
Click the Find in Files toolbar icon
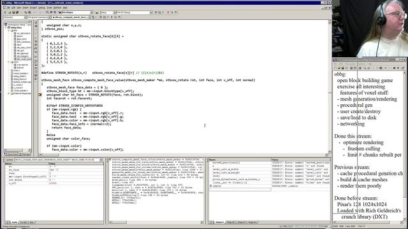[x=60, y=12]
